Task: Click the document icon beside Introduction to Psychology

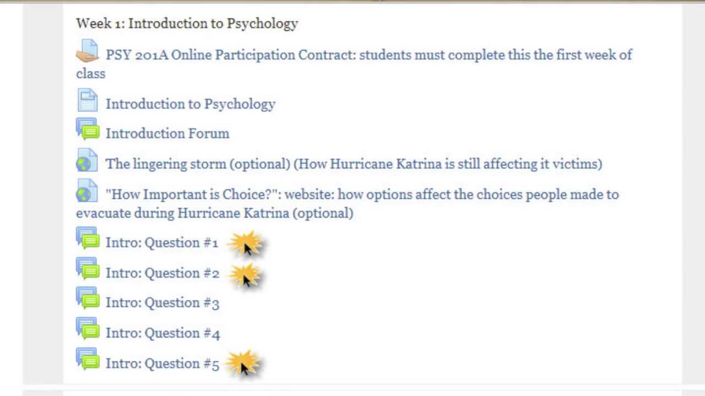Action: (87, 101)
